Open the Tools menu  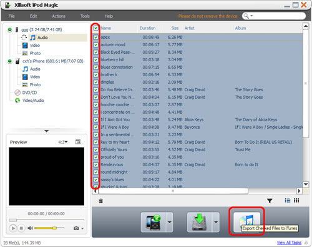[x=85, y=16]
